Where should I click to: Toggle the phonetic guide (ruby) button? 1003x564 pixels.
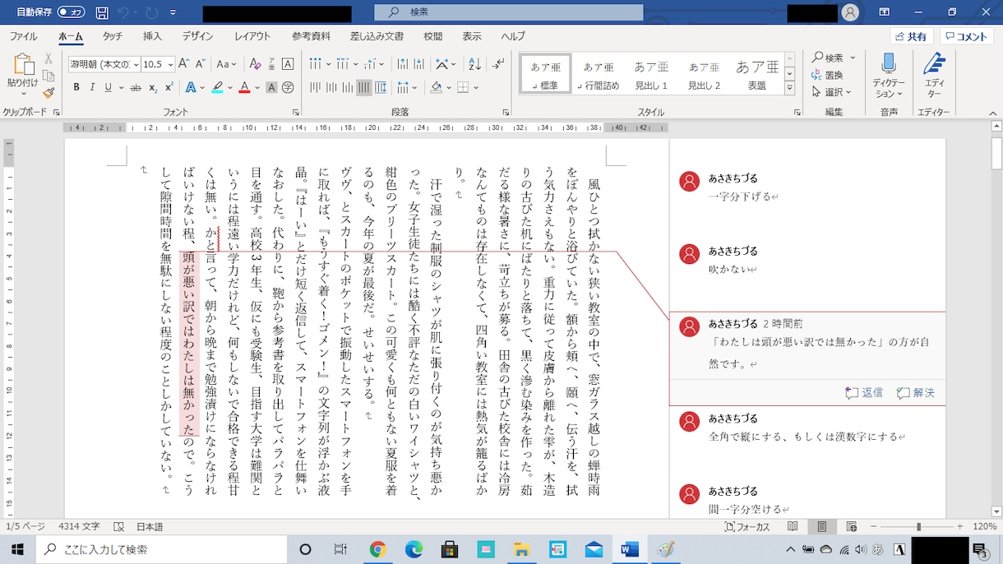271,64
